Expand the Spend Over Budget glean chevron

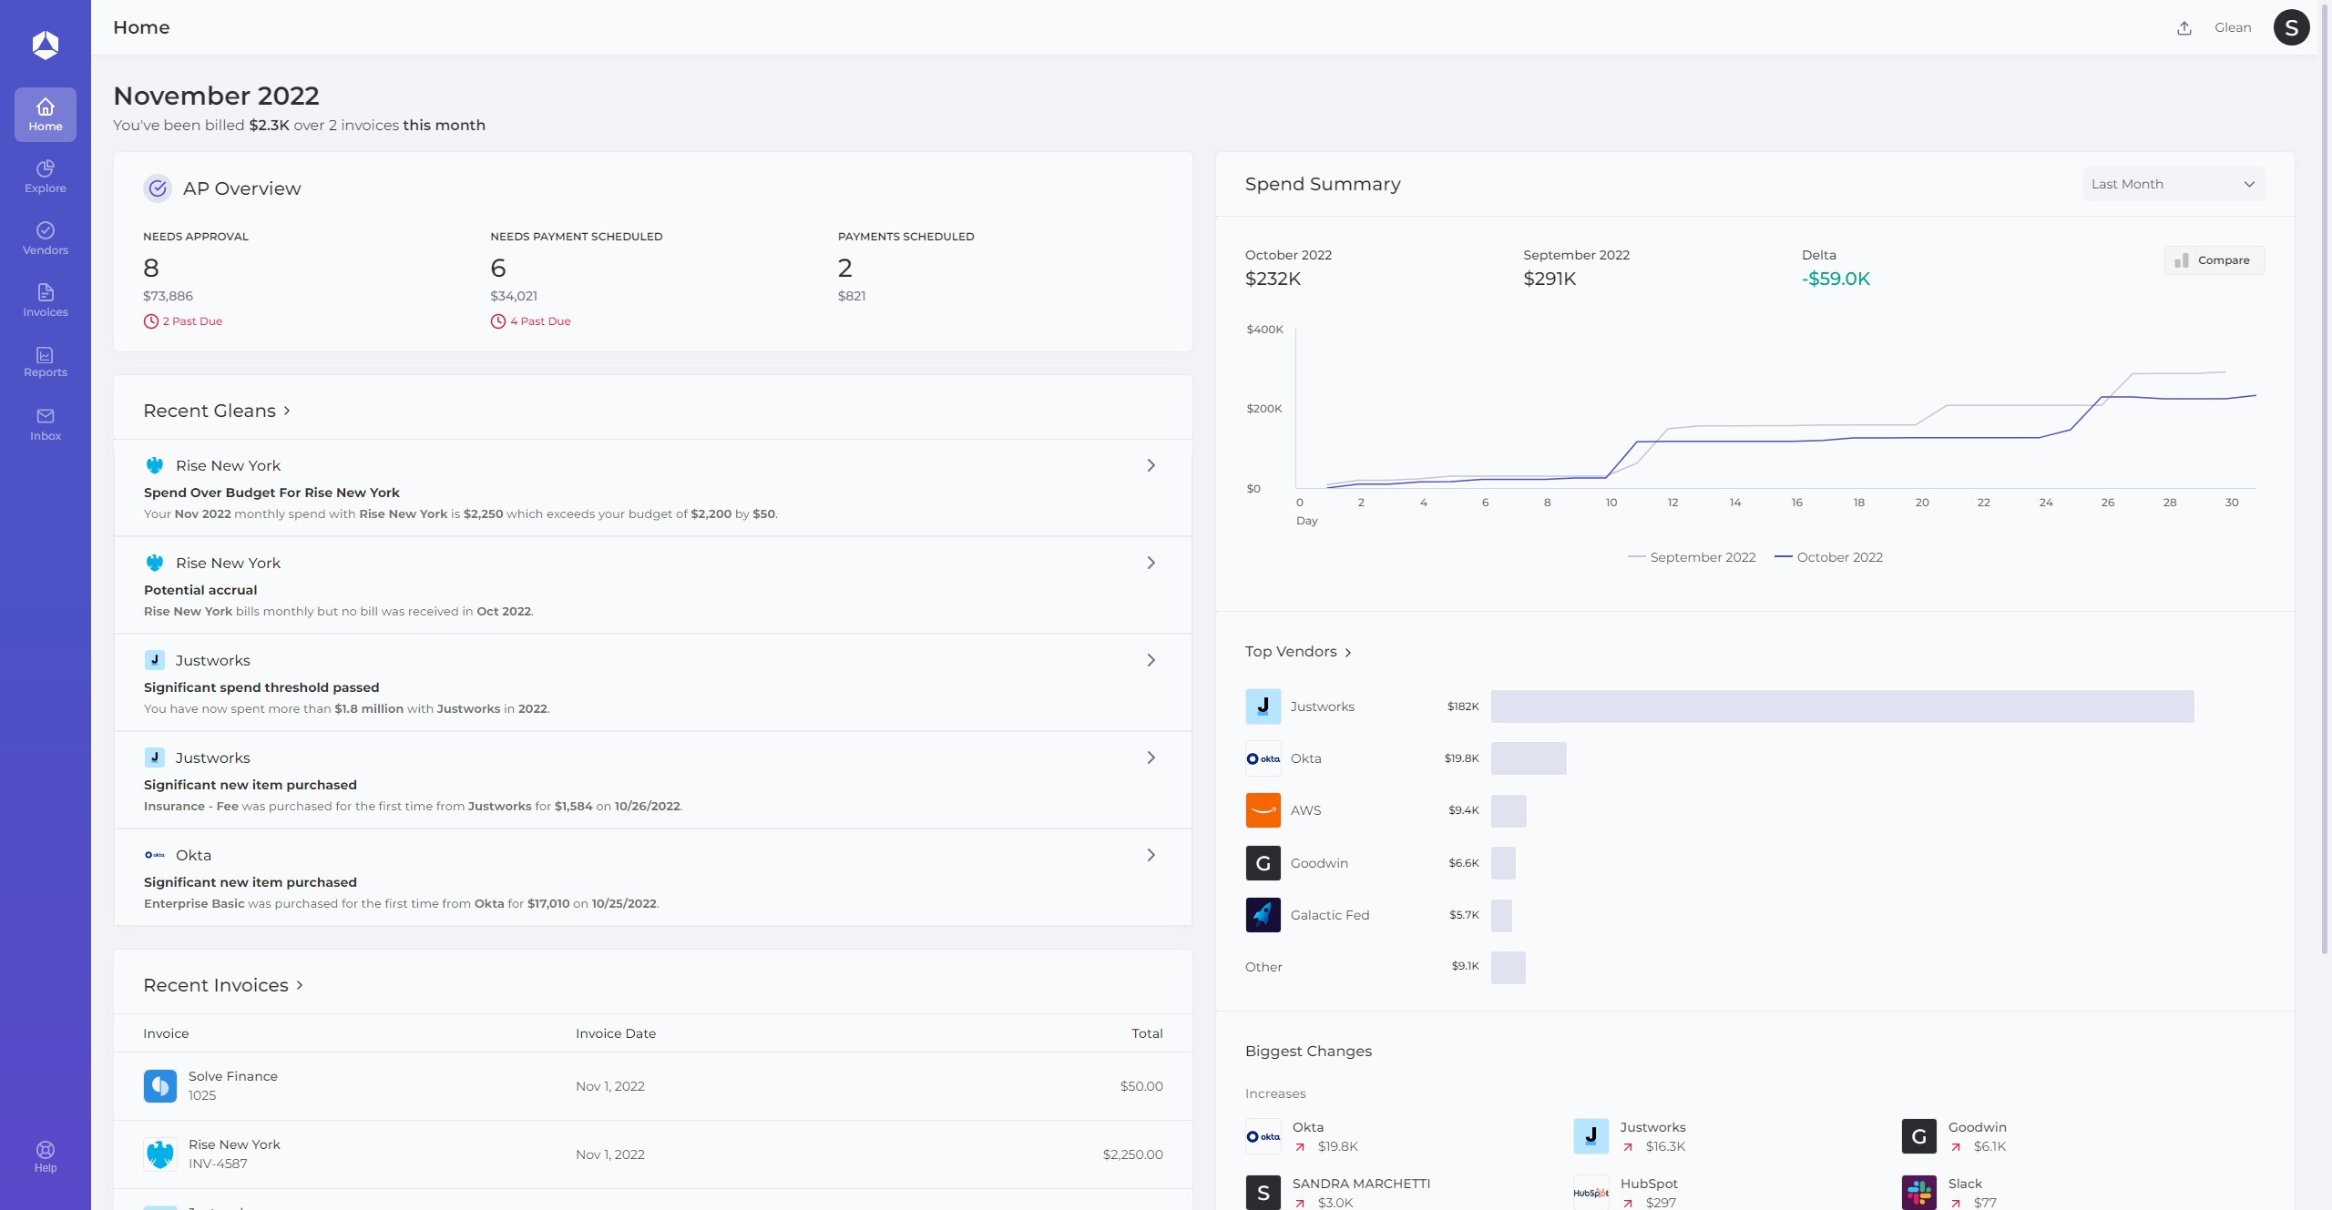(1151, 465)
